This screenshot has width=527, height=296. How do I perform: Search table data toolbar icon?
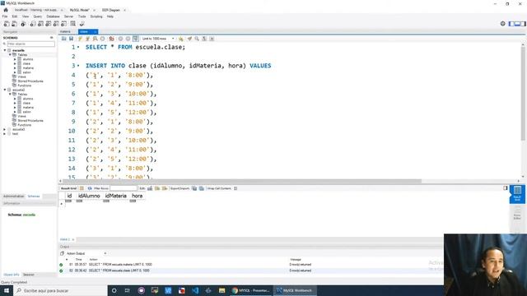click(73, 24)
